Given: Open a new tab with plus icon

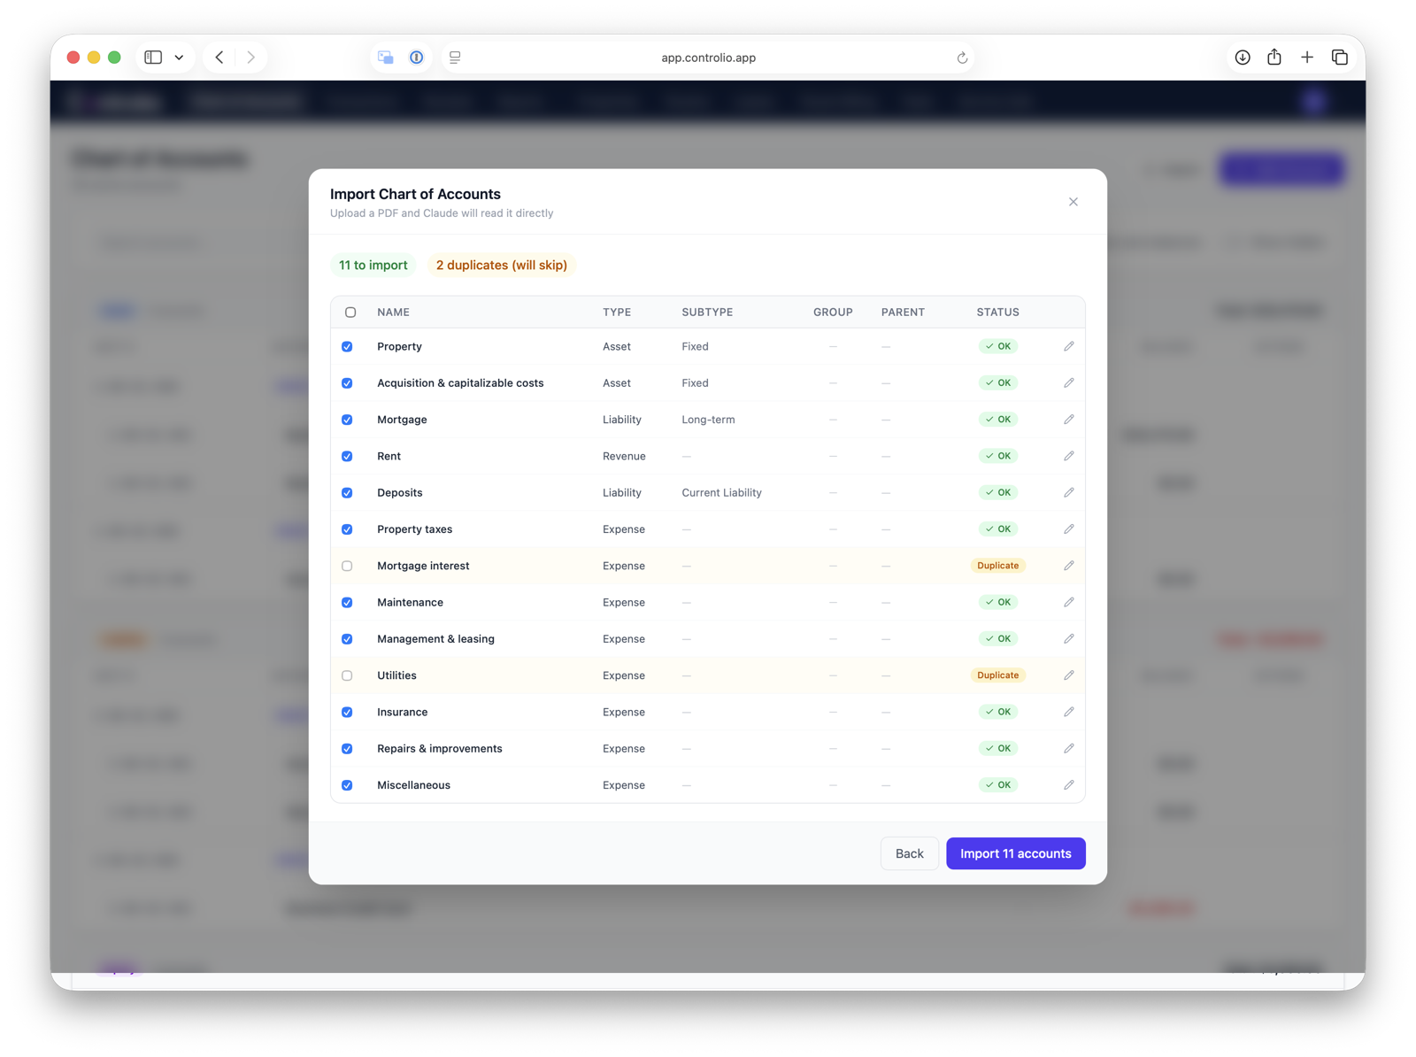Looking at the screenshot, I should click(x=1307, y=58).
